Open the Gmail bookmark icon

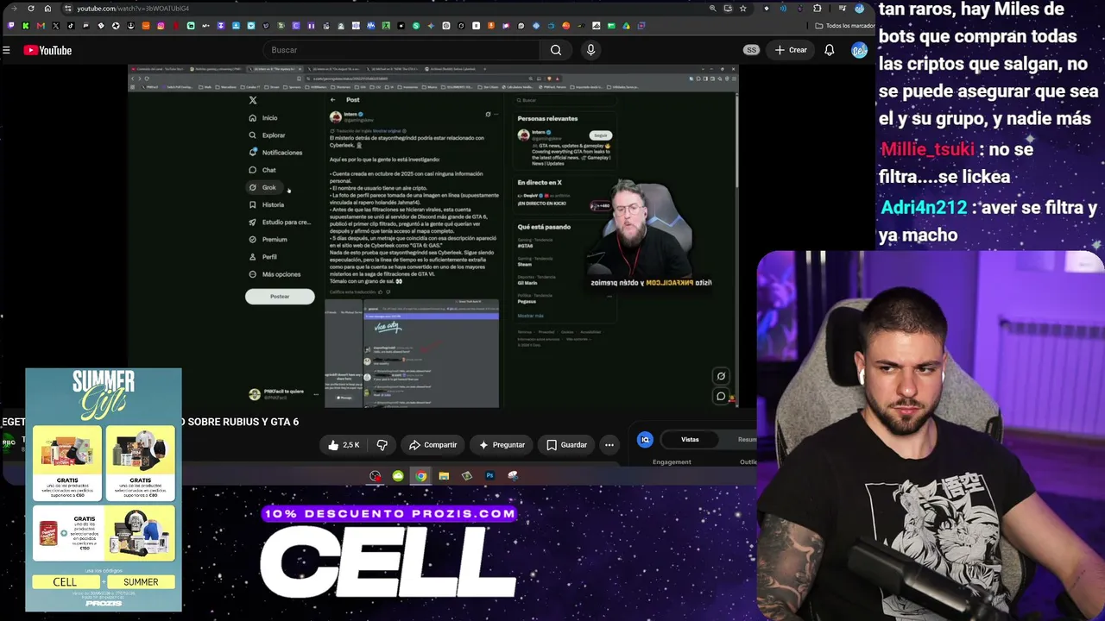point(41,26)
